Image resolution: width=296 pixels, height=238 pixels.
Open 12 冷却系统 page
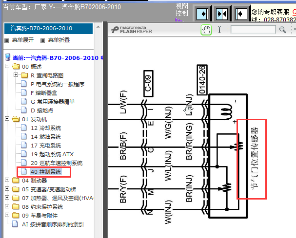click(x=46, y=128)
